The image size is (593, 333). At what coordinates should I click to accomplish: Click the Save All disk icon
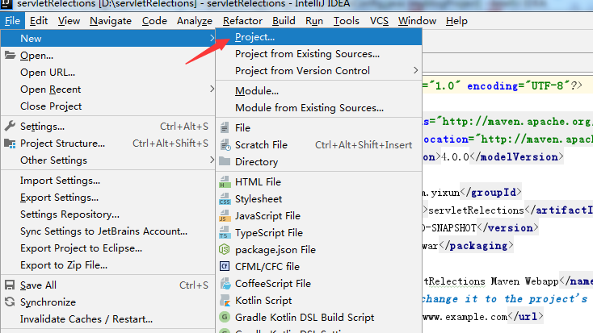pyautogui.click(x=10, y=285)
